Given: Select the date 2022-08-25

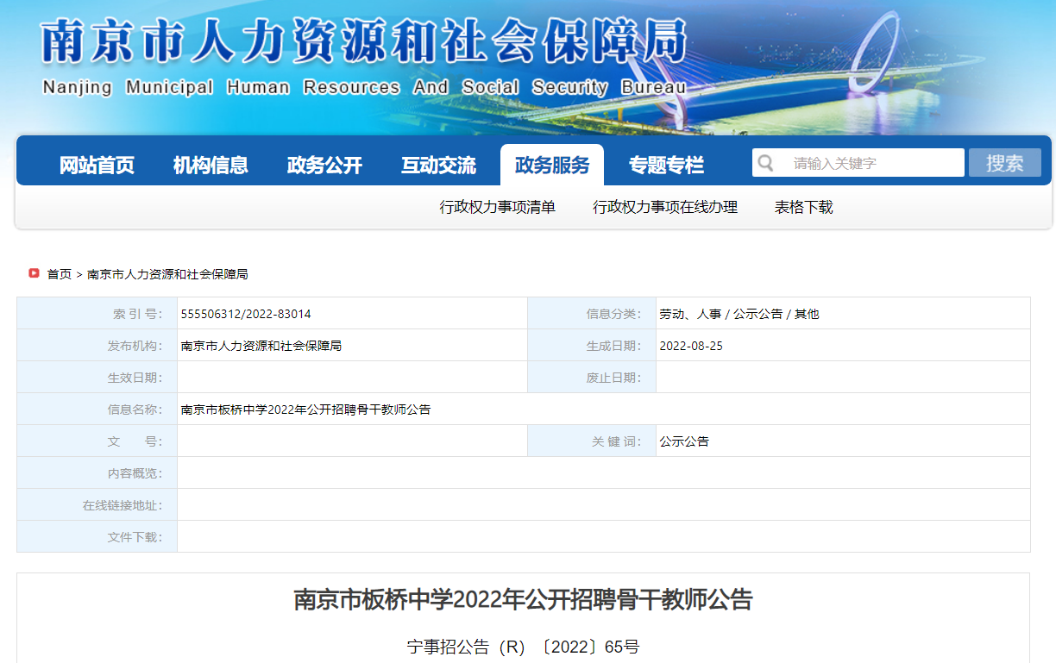Looking at the screenshot, I should click(x=691, y=346).
